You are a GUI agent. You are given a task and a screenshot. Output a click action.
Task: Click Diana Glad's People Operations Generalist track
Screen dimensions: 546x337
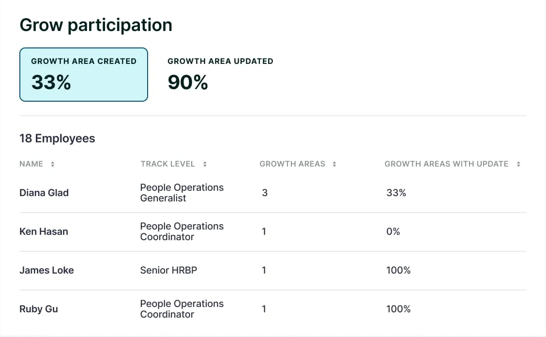coord(182,193)
